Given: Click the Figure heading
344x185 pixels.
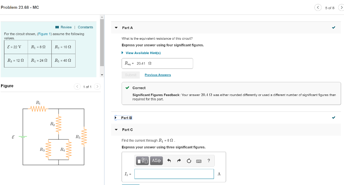Looking at the screenshot, I should (7, 86).
